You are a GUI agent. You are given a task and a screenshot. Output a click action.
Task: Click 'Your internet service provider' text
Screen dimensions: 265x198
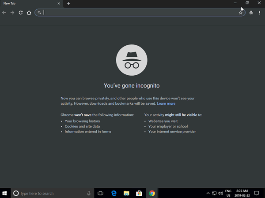coord(172,132)
